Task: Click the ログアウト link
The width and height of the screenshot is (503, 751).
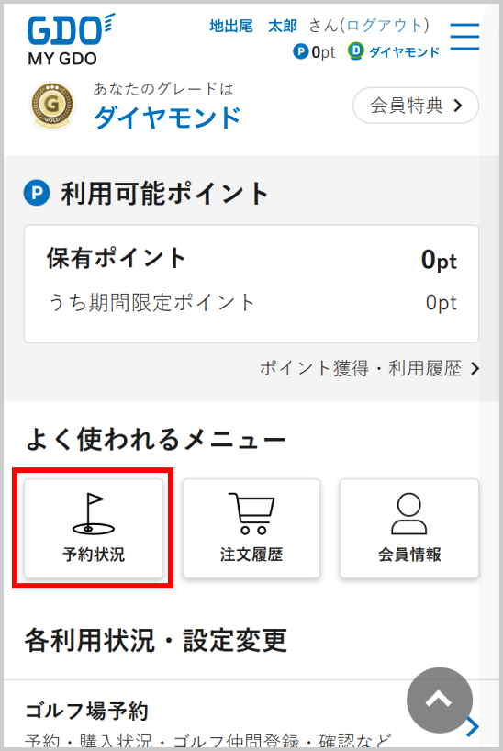Action: pyautogui.click(x=385, y=26)
